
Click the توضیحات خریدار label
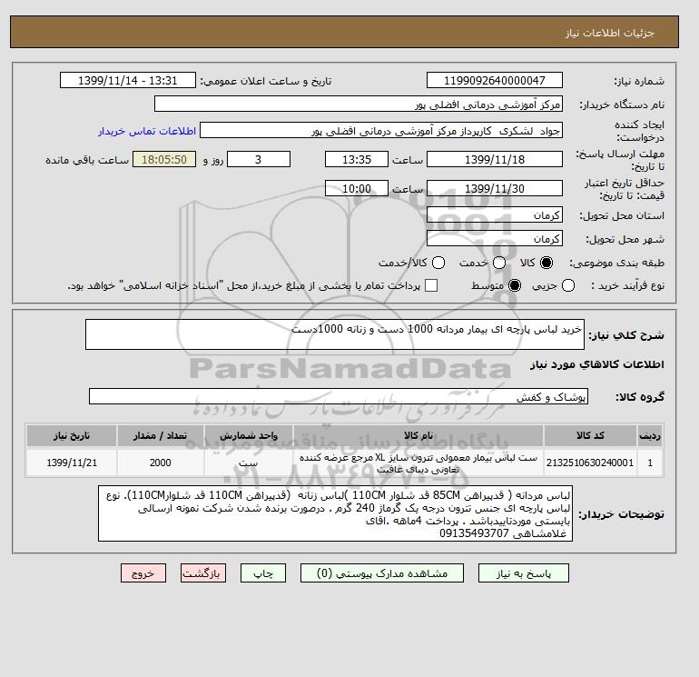pos(622,514)
